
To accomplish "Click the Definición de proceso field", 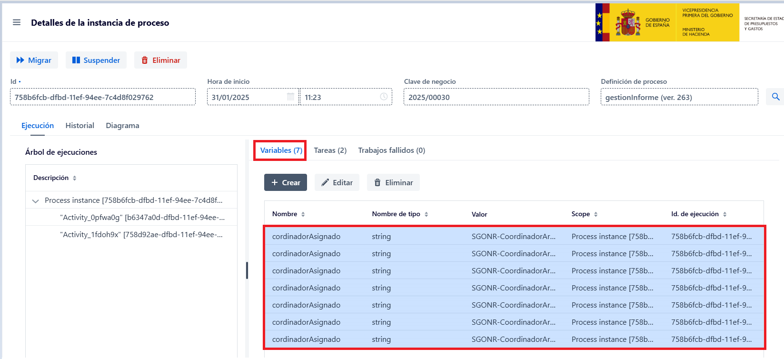I will click(x=679, y=97).
